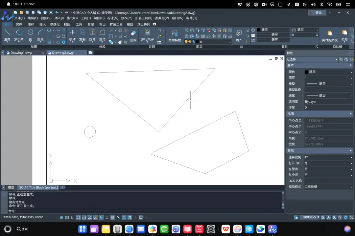Open the 格式(O) menu
Viewport: 355px width, 236px height.
click(x=72, y=18)
